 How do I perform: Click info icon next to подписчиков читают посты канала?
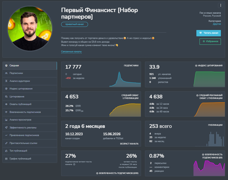(x=74, y=164)
